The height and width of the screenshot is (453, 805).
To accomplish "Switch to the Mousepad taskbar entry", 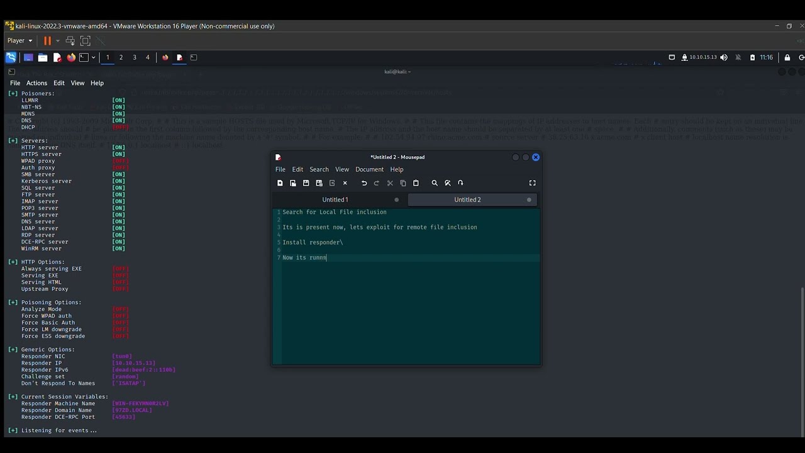I will (x=179, y=57).
